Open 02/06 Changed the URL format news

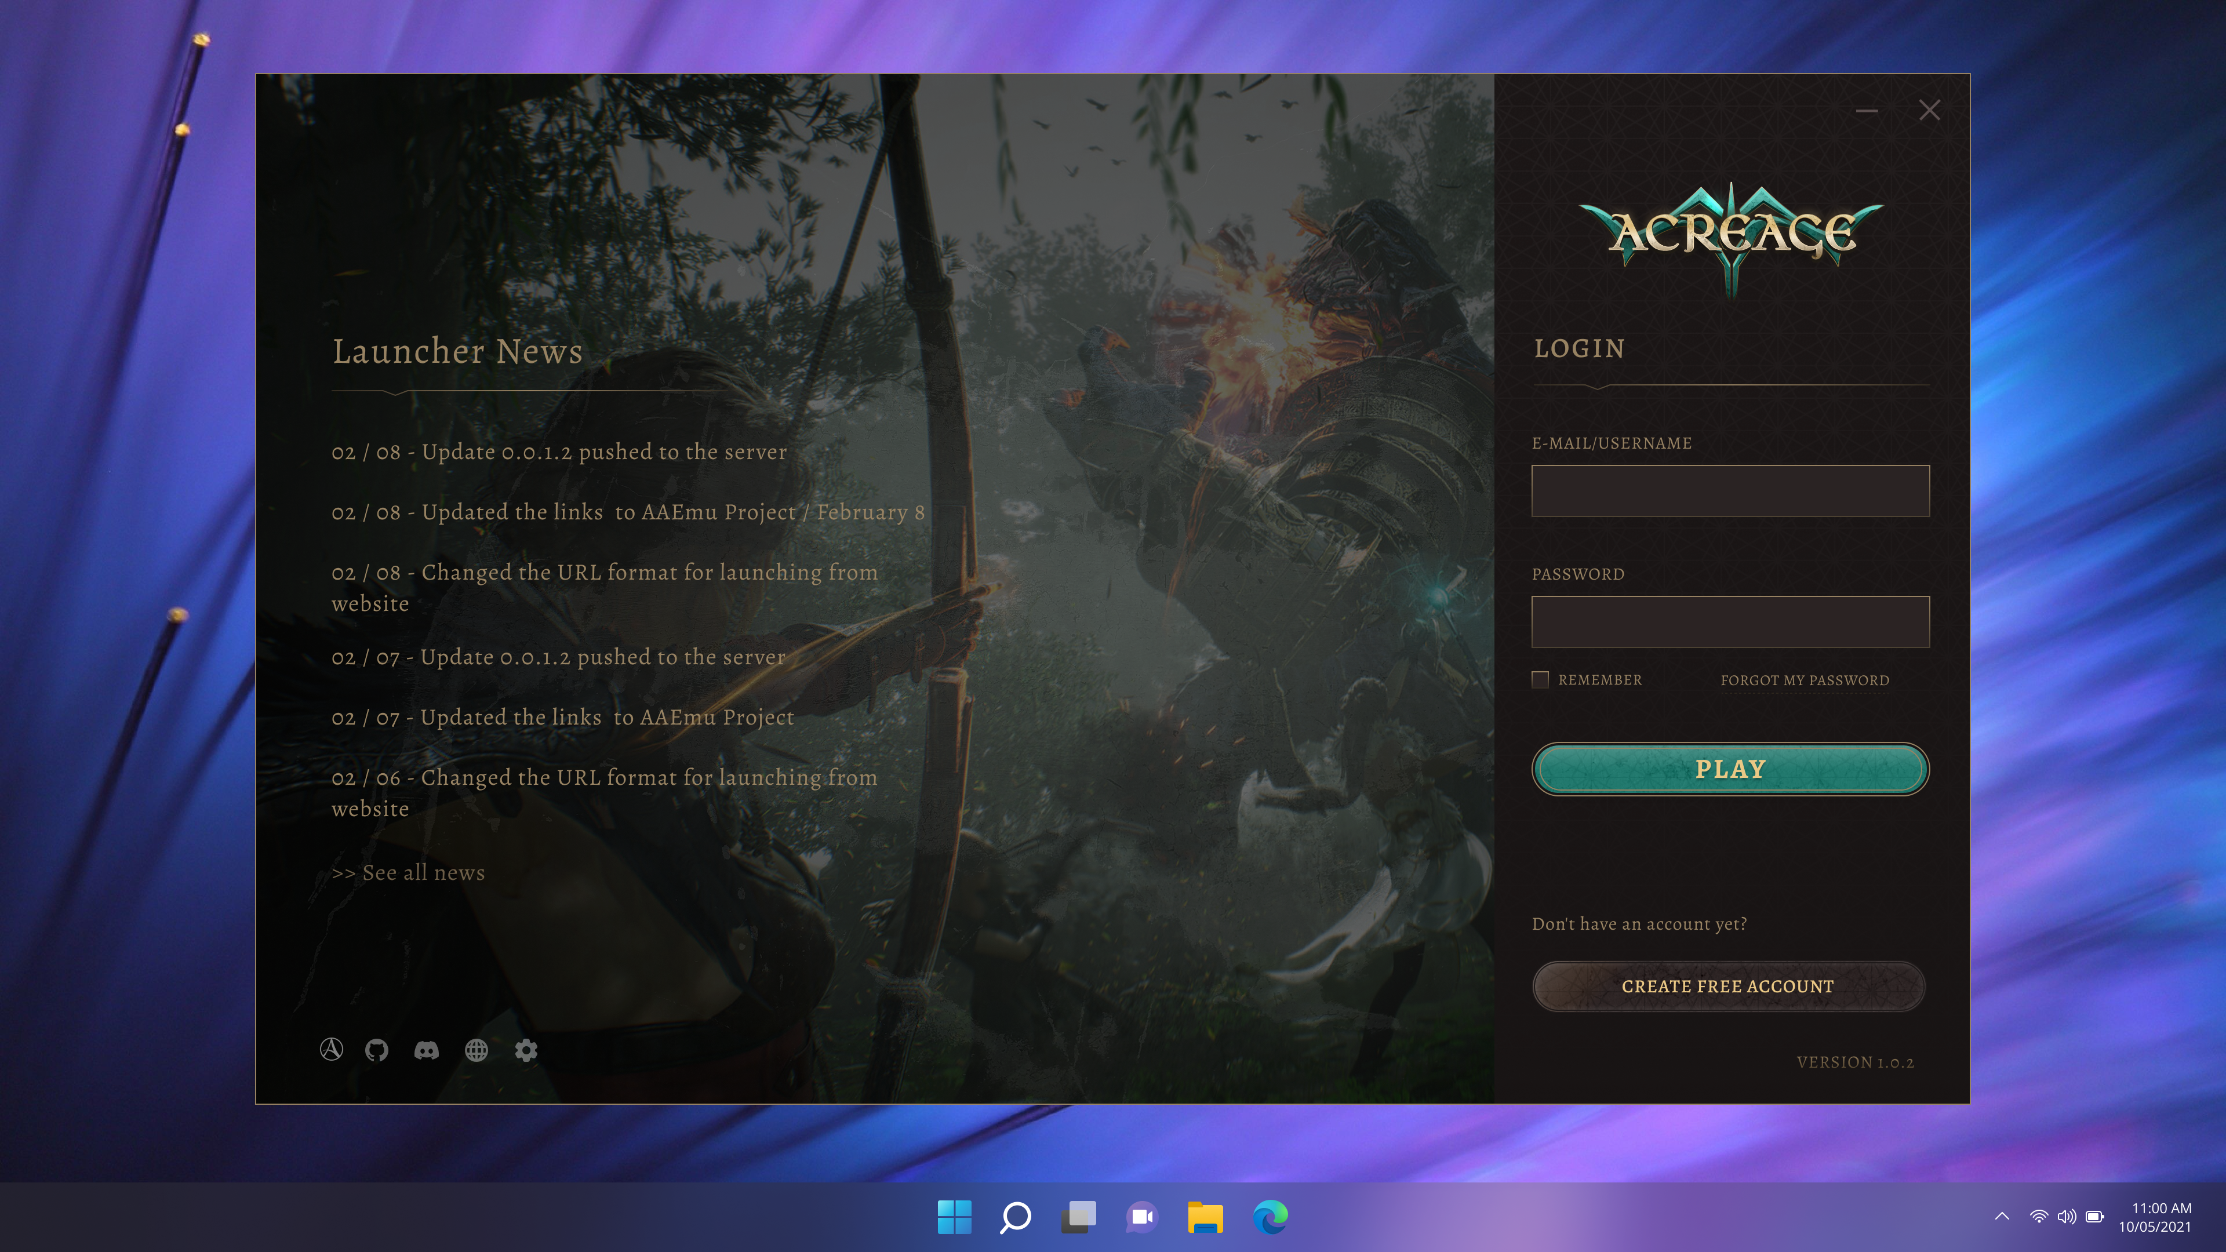[605, 793]
